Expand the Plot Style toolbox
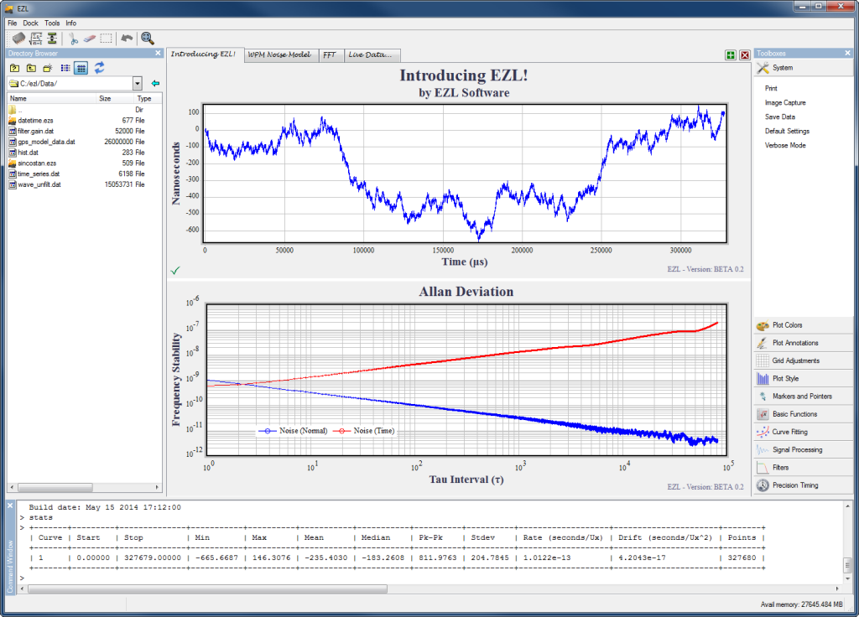The height and width of the screenshot is (617, 859). click(803, 378)
